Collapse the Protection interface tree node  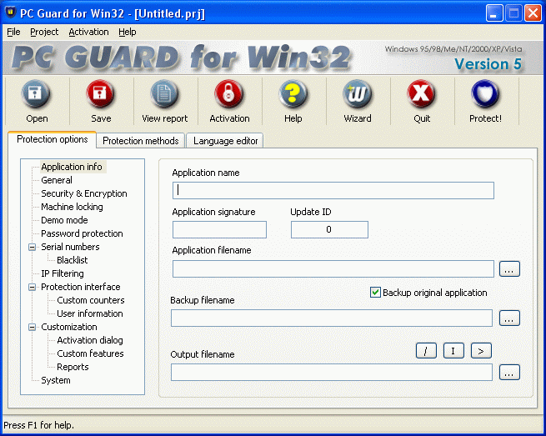tap(33, 287)
